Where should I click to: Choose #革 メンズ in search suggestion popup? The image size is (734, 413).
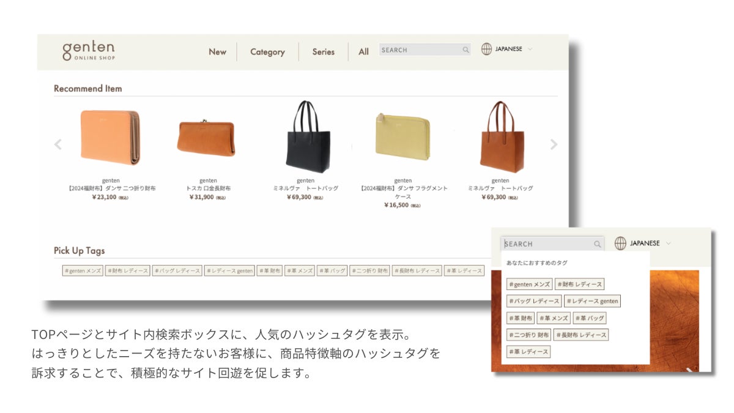coord(554,318)
